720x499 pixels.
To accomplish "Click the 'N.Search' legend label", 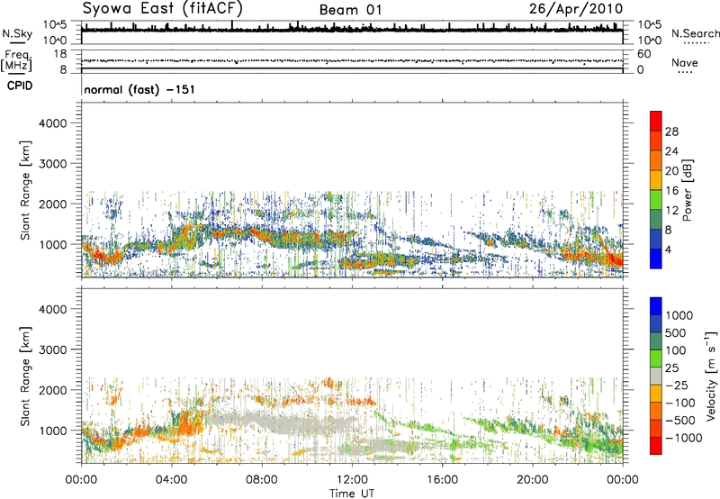I will click(695, 33).
